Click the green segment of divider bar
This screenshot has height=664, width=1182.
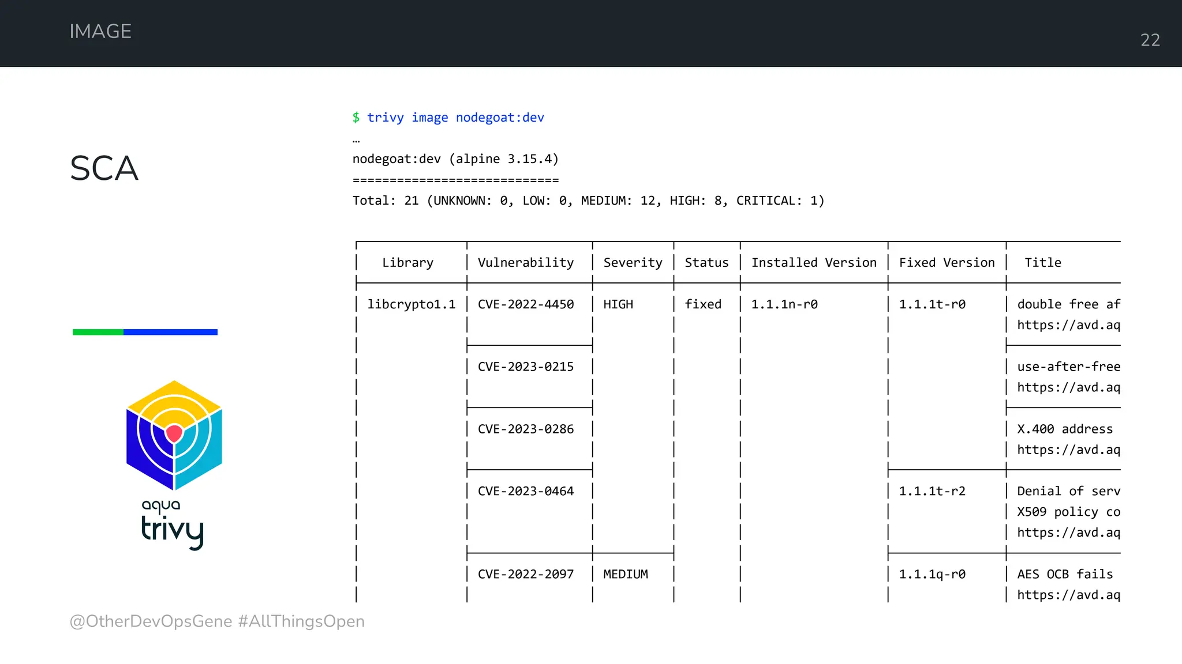tap(98, 332)
